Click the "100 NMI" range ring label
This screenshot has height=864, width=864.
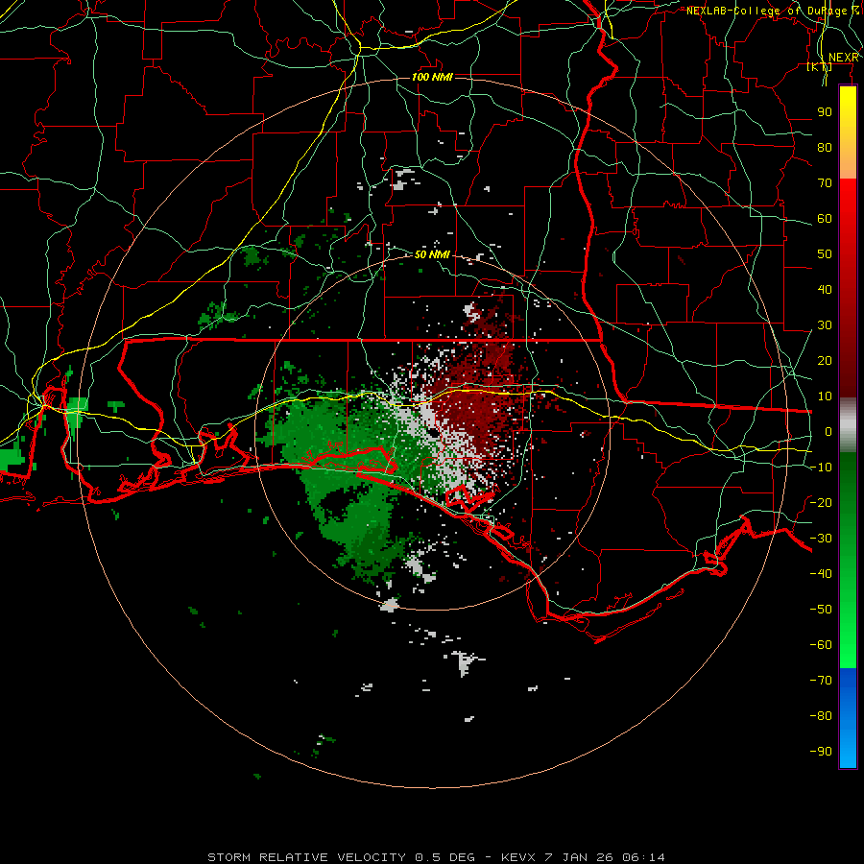[433, 77]
